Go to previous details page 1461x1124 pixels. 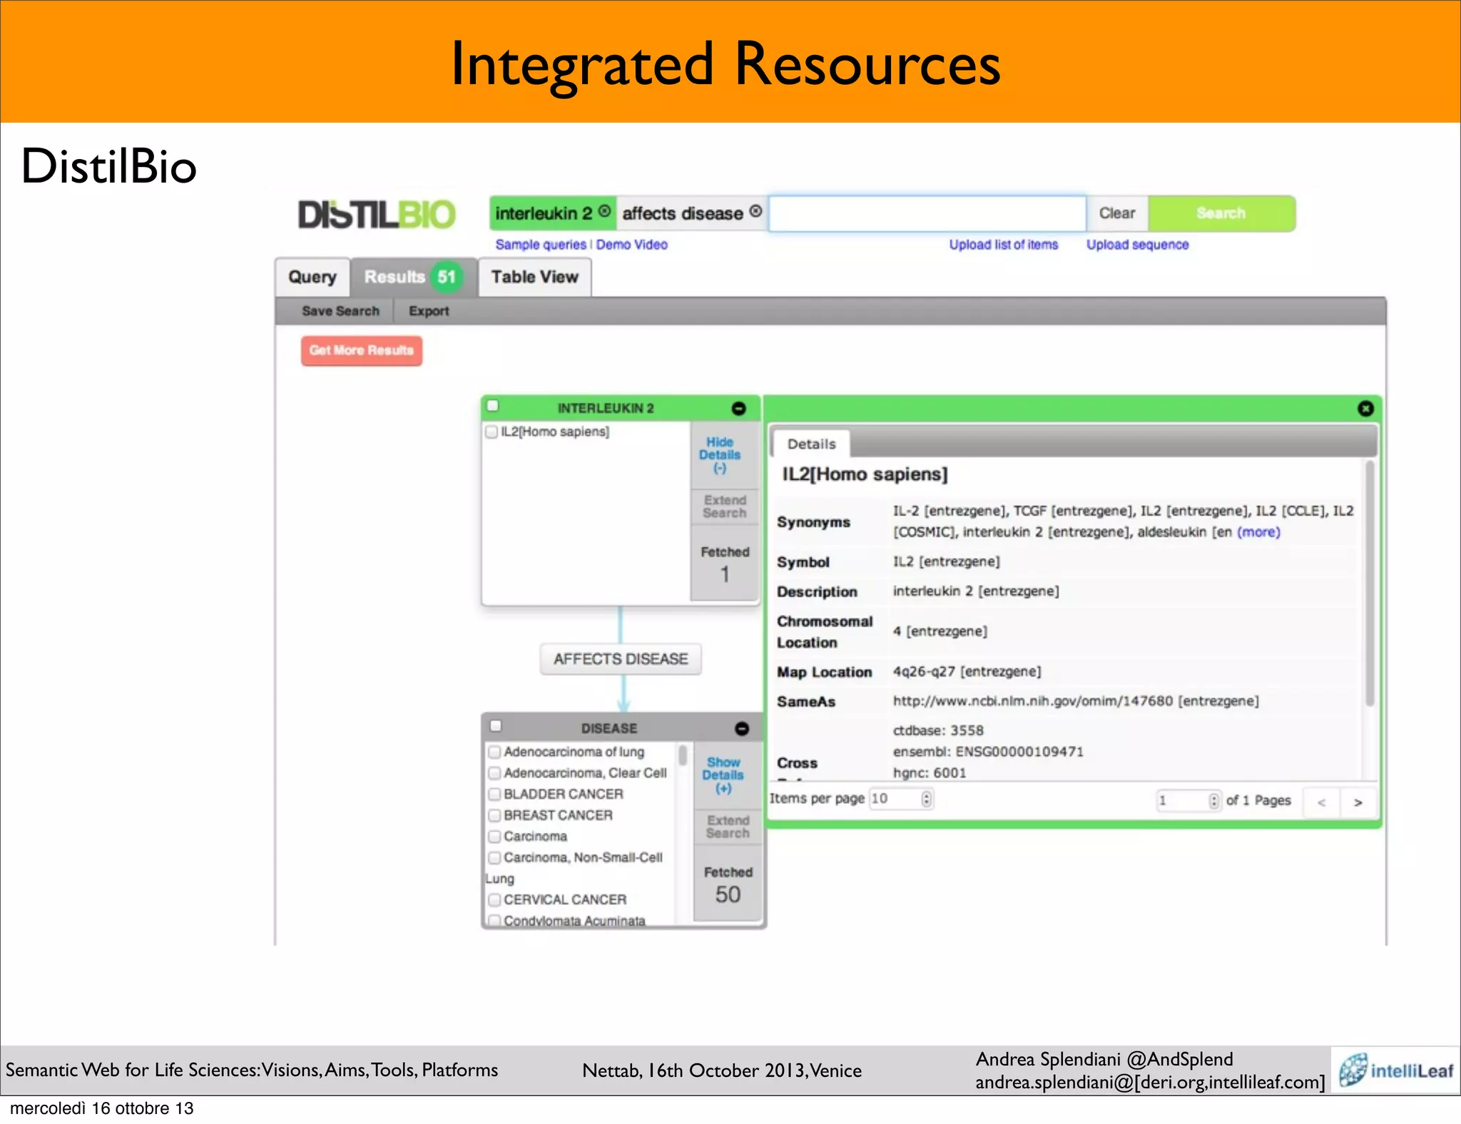point(1321,802)
